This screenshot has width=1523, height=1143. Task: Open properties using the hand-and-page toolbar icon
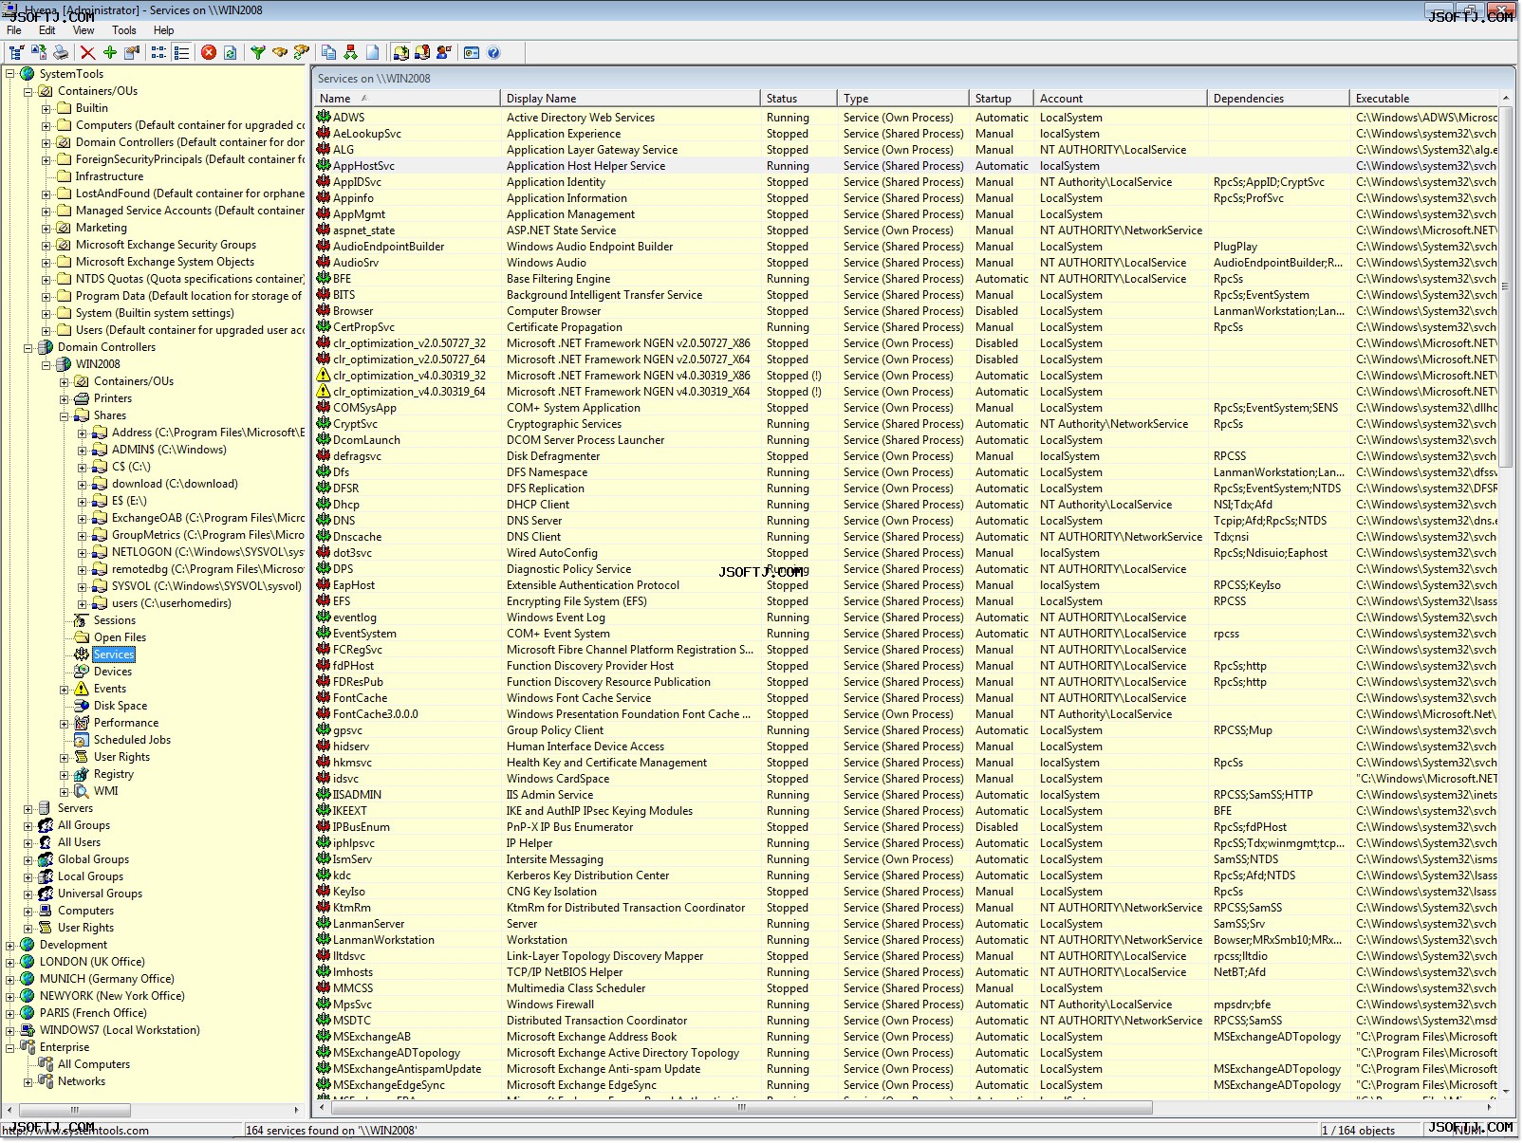click(x=132, y=53)
